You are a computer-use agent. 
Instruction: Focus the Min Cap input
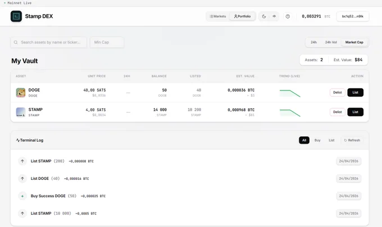(x=107, y=42)
